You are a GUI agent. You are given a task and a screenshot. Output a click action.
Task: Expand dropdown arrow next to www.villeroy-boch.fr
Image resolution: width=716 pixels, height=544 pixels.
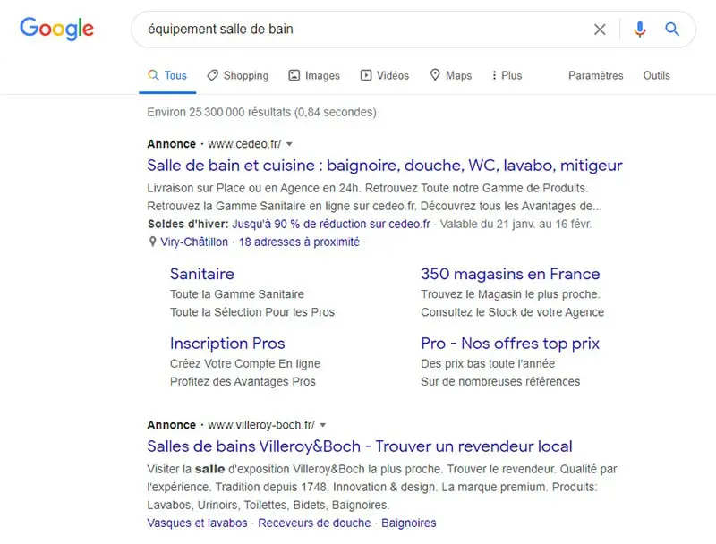click(323, 425)
